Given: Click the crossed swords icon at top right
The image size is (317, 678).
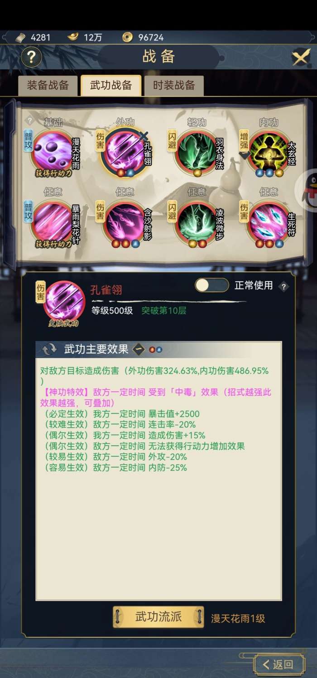Looking at the screenshot, I should point(301,58).
